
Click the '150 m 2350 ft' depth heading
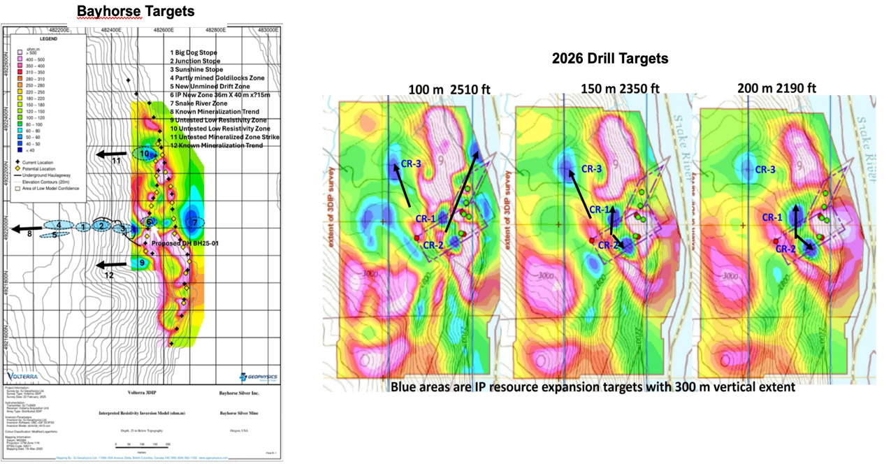622,88
